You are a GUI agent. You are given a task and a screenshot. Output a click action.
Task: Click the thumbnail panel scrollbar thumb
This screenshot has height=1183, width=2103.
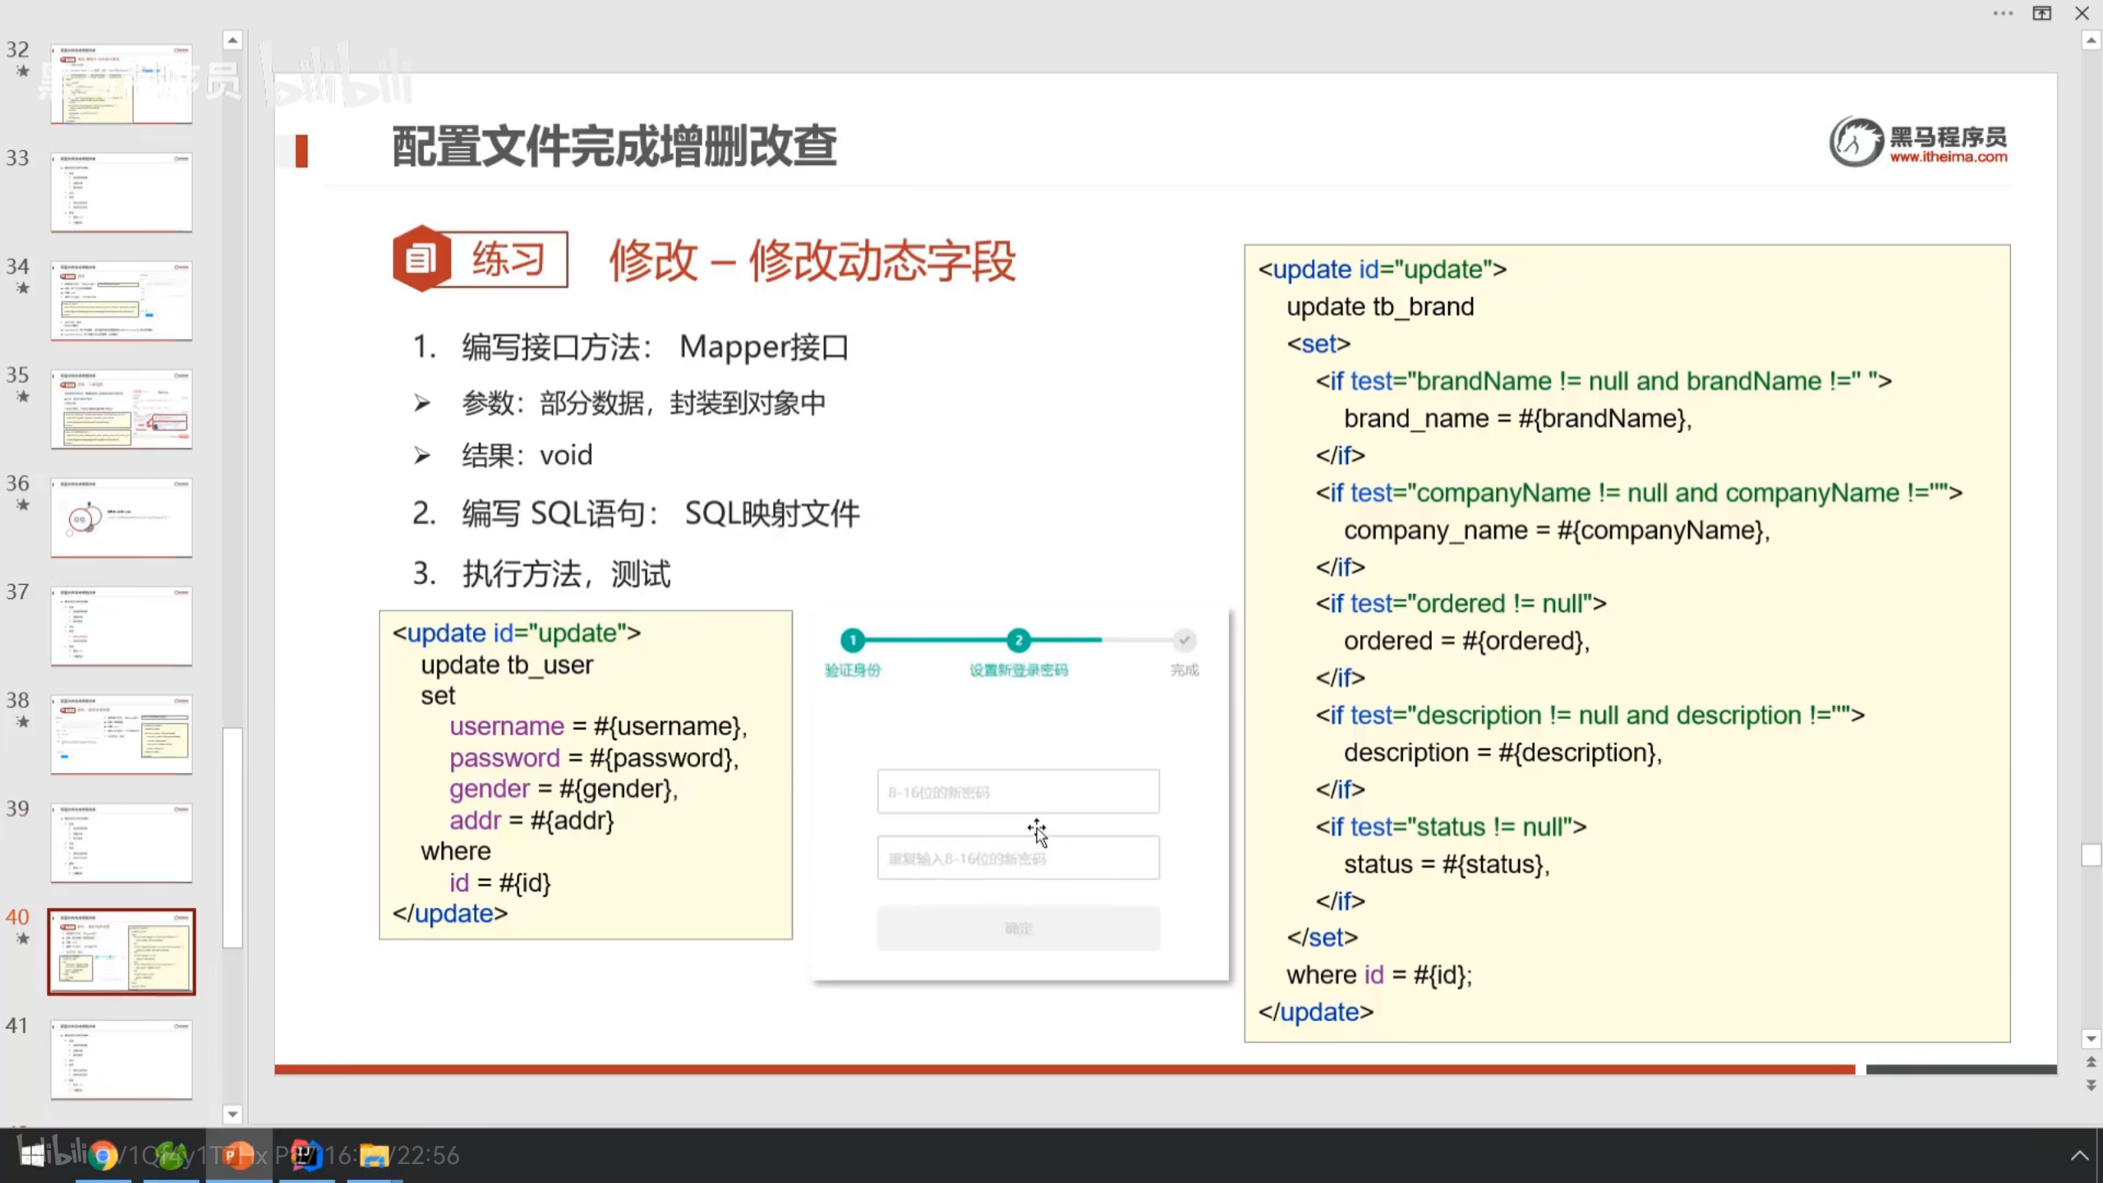[232, 837]
